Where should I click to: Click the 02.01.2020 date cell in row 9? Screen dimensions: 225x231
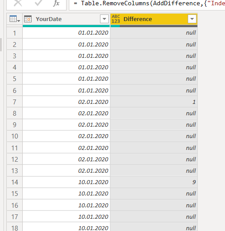click(66, 125)
